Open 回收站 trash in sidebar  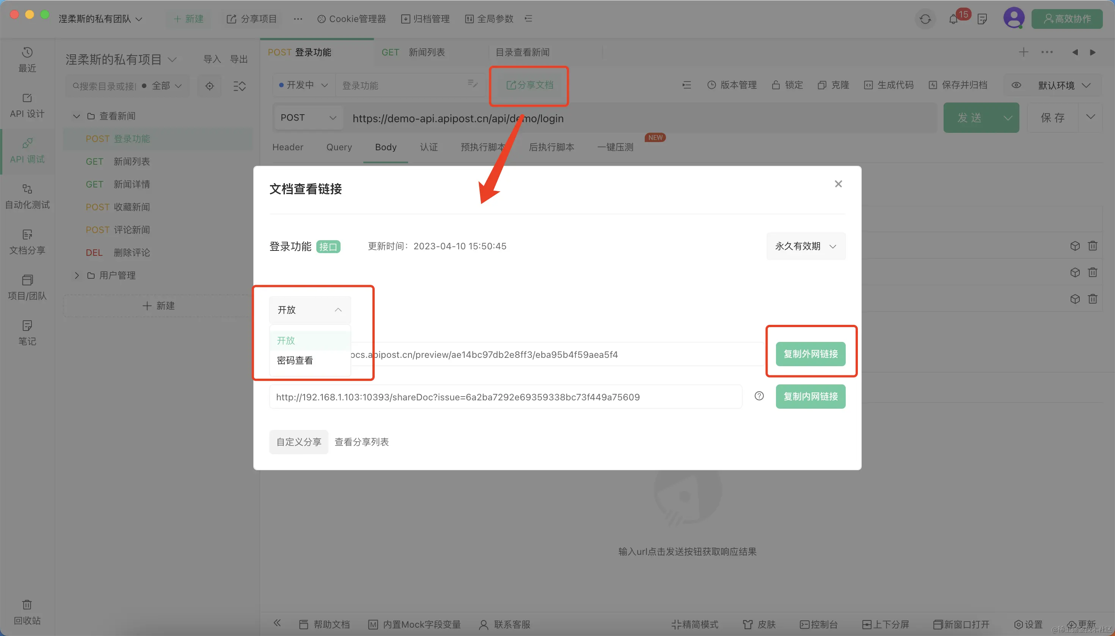(x=27, y=612)
